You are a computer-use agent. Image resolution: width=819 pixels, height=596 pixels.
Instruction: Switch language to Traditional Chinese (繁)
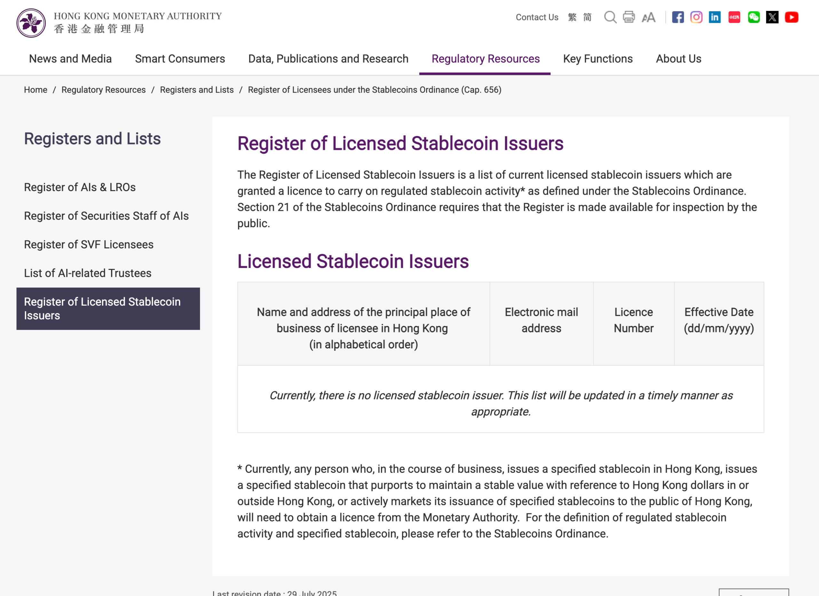click(572, 17)
